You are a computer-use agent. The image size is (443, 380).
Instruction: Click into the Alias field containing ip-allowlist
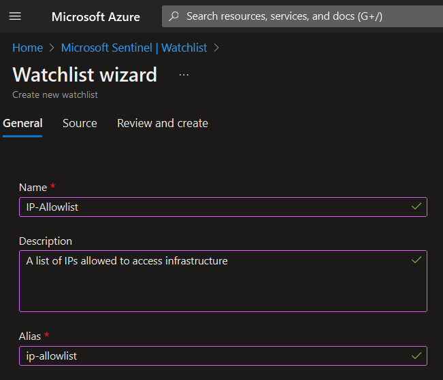coord(204,356)
